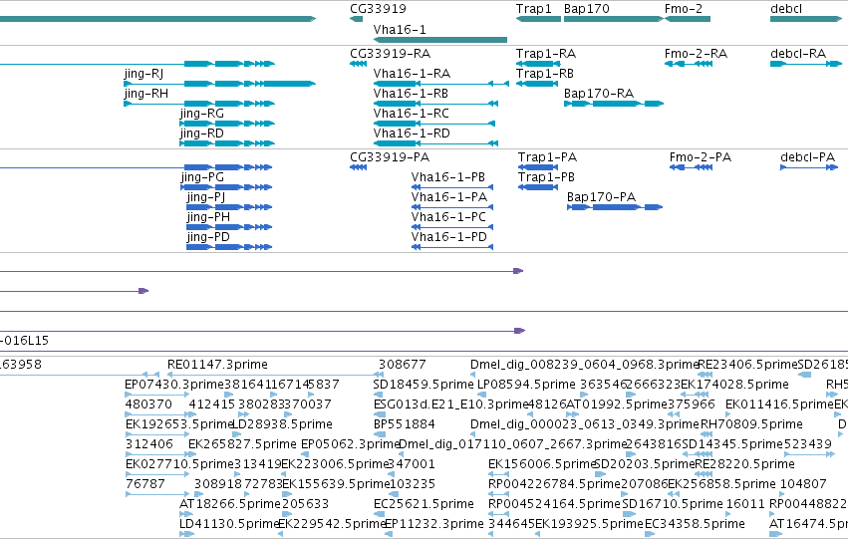Select EST EC25621.5prime

click(424, 504)
